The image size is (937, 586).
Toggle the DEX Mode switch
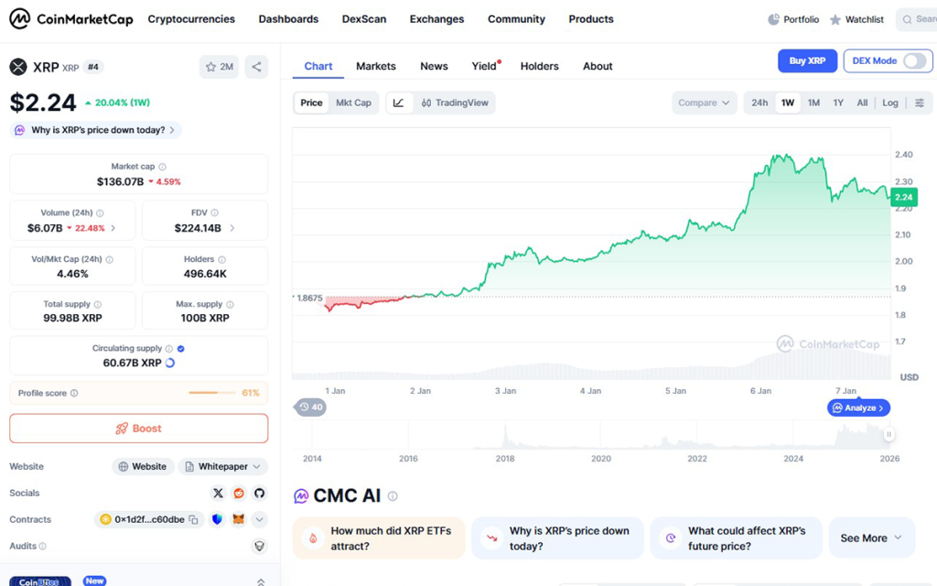pyautogui.click(x=914, y=61)
